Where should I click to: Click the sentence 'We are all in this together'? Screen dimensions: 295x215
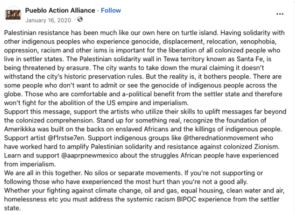(x=43, y=173)
